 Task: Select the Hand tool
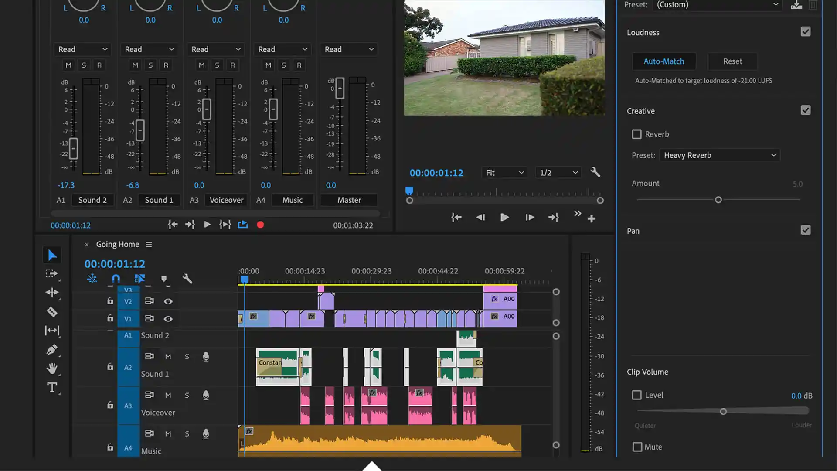point(52,369)
